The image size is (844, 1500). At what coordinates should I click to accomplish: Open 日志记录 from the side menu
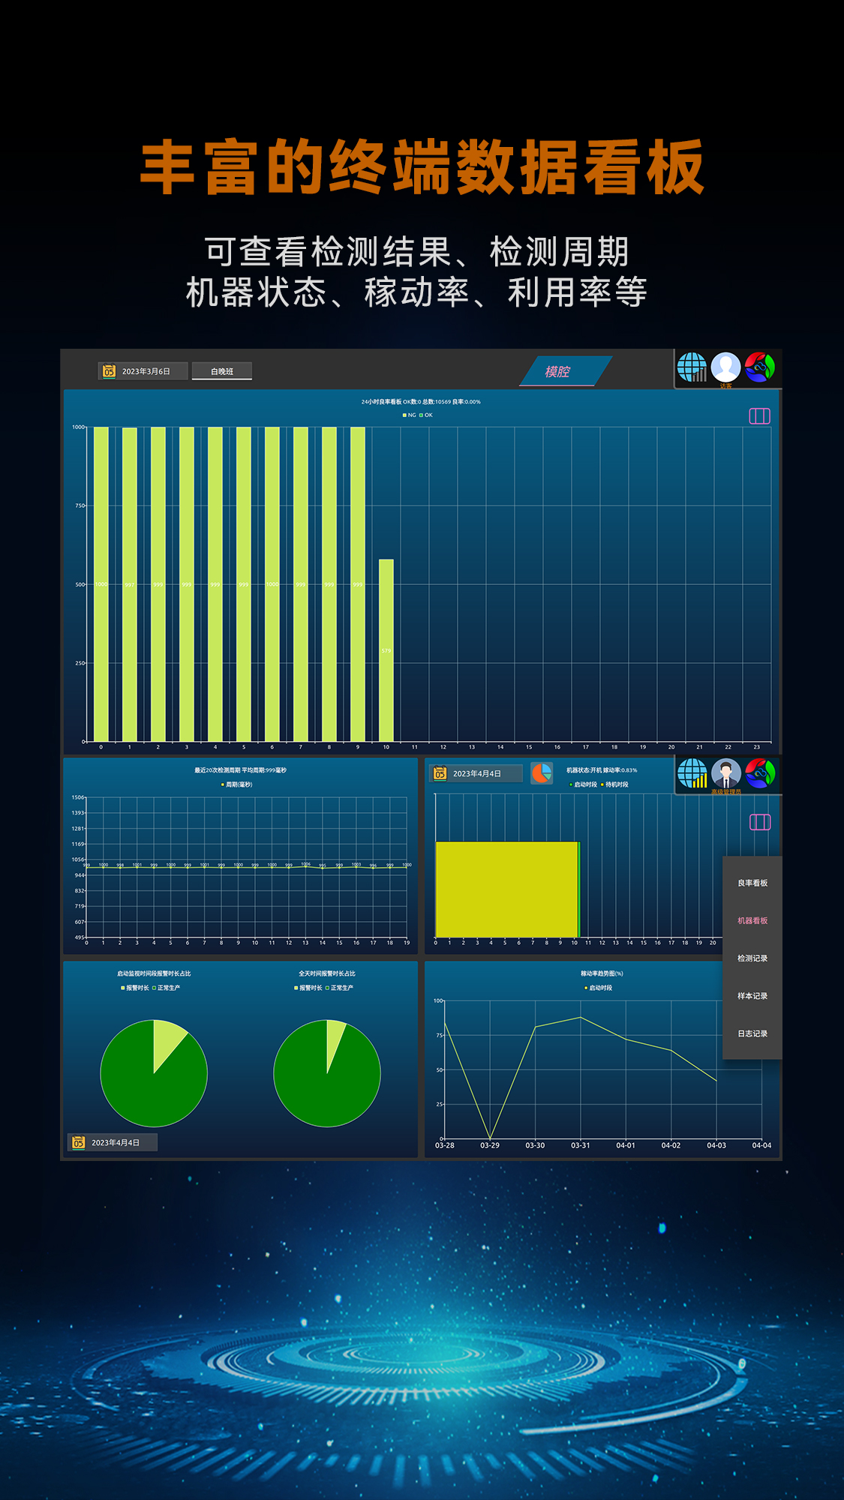[x=752, y=1033]
